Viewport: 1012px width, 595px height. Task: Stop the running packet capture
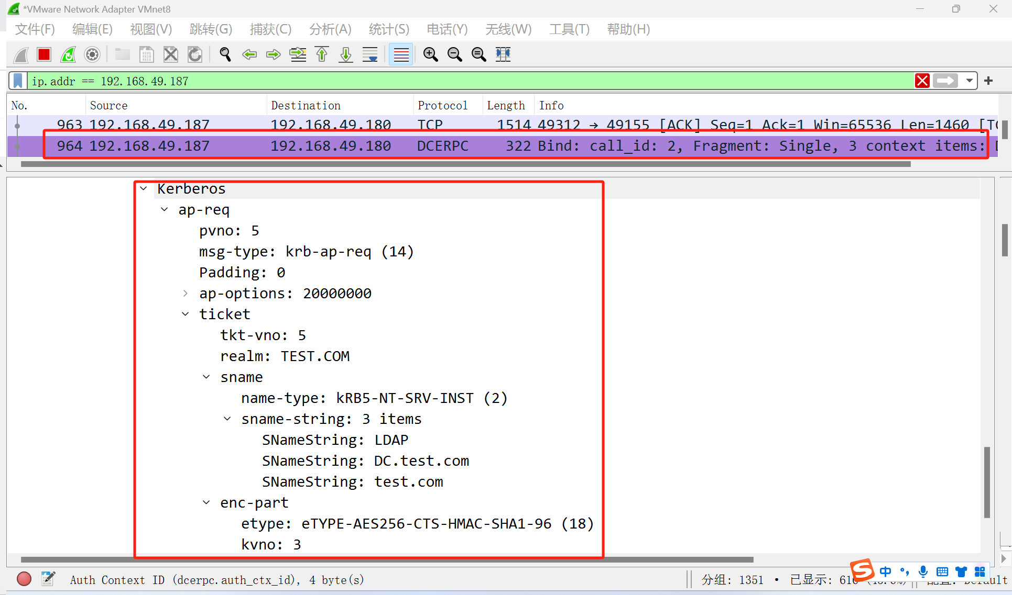coord(44,54)
